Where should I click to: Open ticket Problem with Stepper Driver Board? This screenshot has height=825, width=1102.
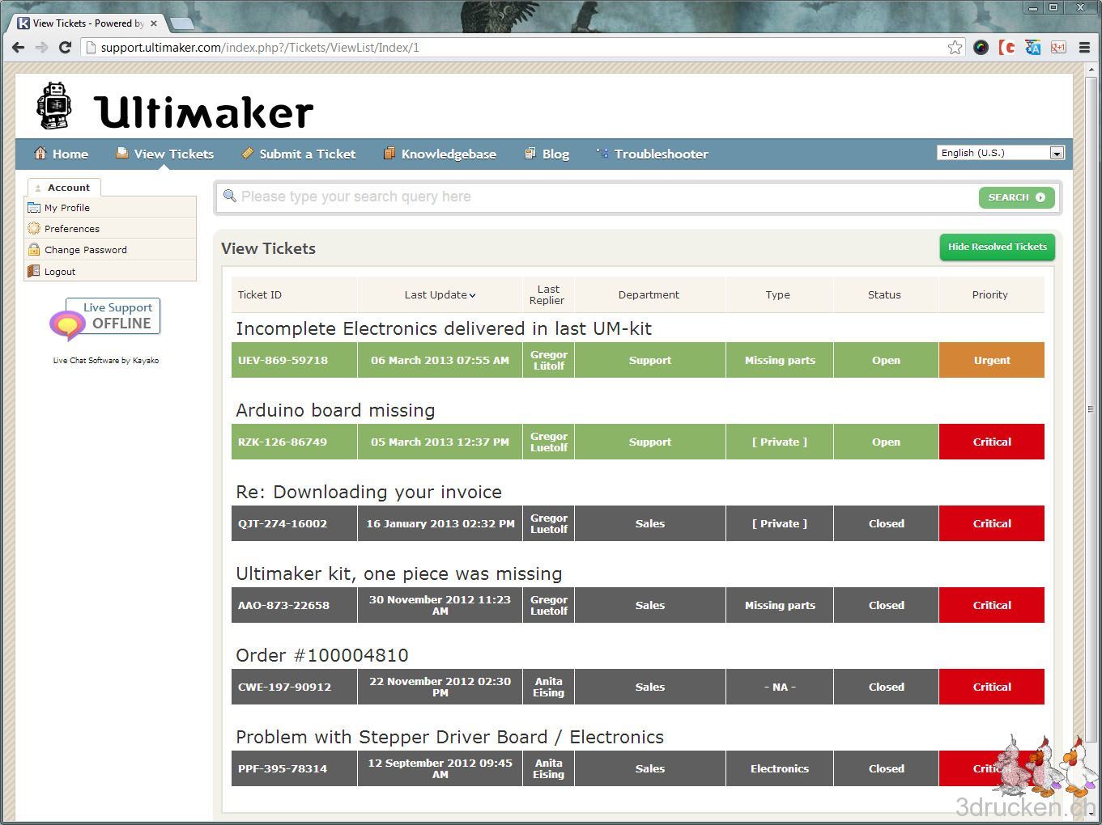click(449, 737)
